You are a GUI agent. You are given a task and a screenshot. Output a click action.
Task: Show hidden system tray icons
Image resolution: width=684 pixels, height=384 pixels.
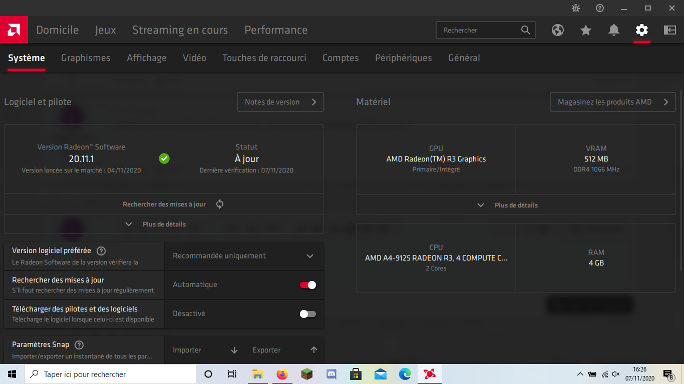point(580,374)
